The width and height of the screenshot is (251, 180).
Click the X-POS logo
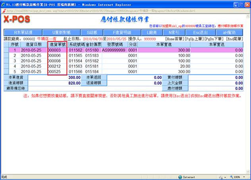click(x=19, y=19)
